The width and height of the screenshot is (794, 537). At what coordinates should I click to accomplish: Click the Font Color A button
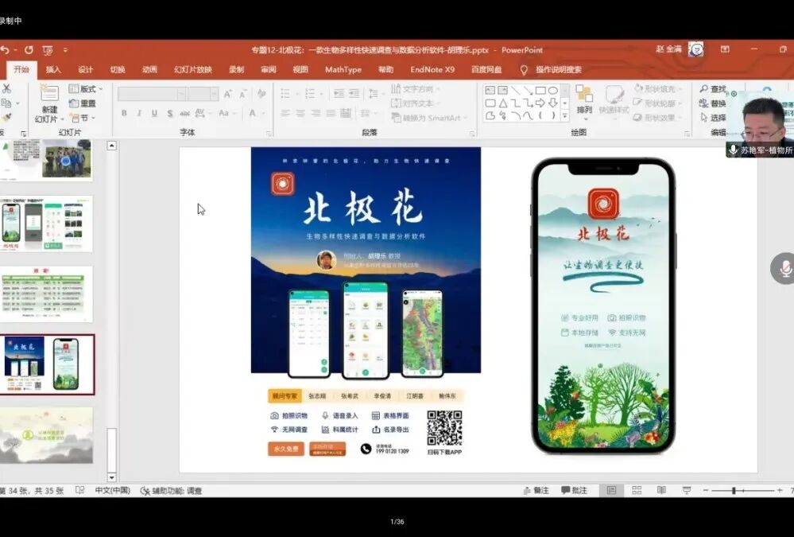coord(252,113)
